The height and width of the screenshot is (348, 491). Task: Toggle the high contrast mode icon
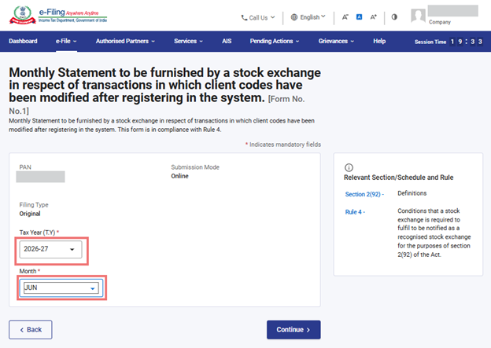(394, 16)
